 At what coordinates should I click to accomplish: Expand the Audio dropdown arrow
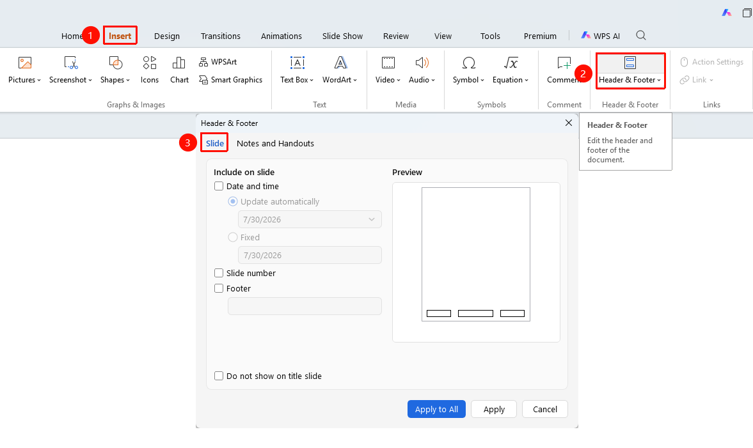coord(433,80)
